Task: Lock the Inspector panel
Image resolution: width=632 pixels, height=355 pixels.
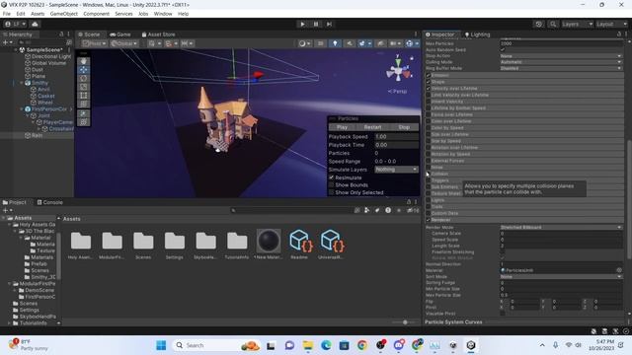Action: [x=619, y=35]
